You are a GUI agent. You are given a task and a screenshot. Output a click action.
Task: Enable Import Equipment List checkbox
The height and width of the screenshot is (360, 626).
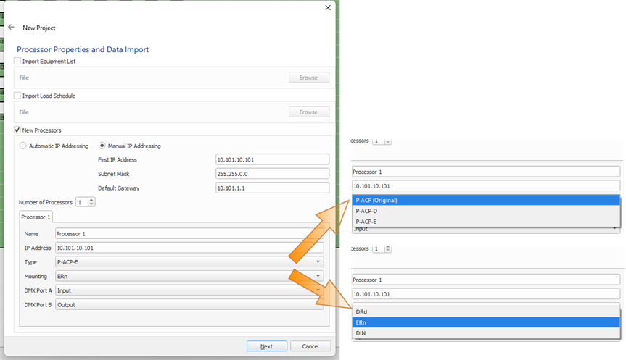(x=18, y=62)
